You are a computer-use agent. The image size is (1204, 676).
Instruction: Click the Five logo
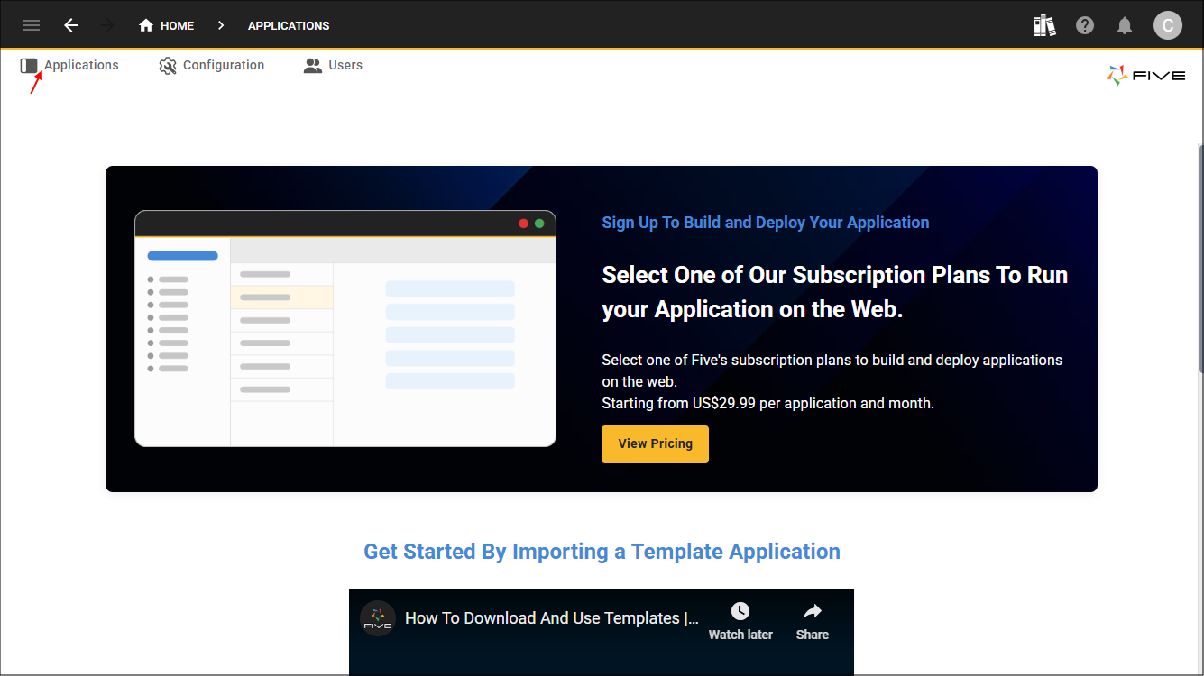[1146, 75]
